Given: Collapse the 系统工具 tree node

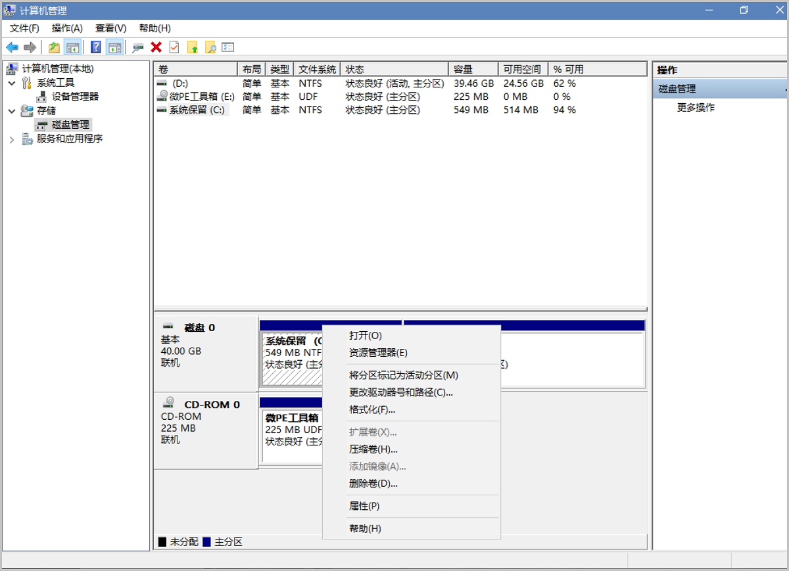Looking at the screenshot, I should tap(12, 83).
